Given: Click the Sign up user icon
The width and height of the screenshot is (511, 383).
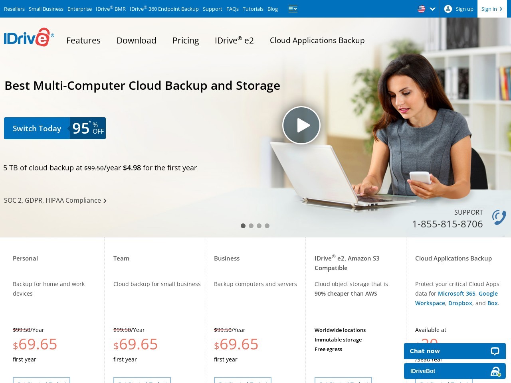Looking at the screenshot, I should coord(448,9).
